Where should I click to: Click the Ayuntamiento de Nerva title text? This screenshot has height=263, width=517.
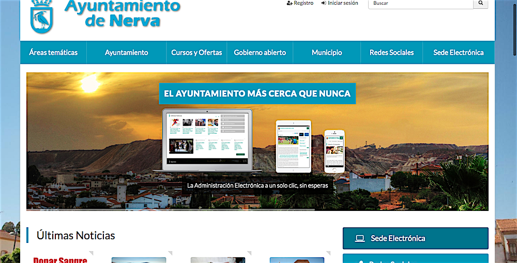[123, 13]
